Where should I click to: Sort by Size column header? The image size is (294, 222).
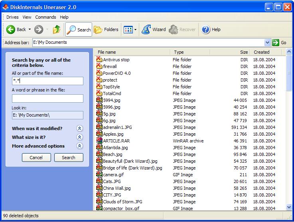point(230,52)
